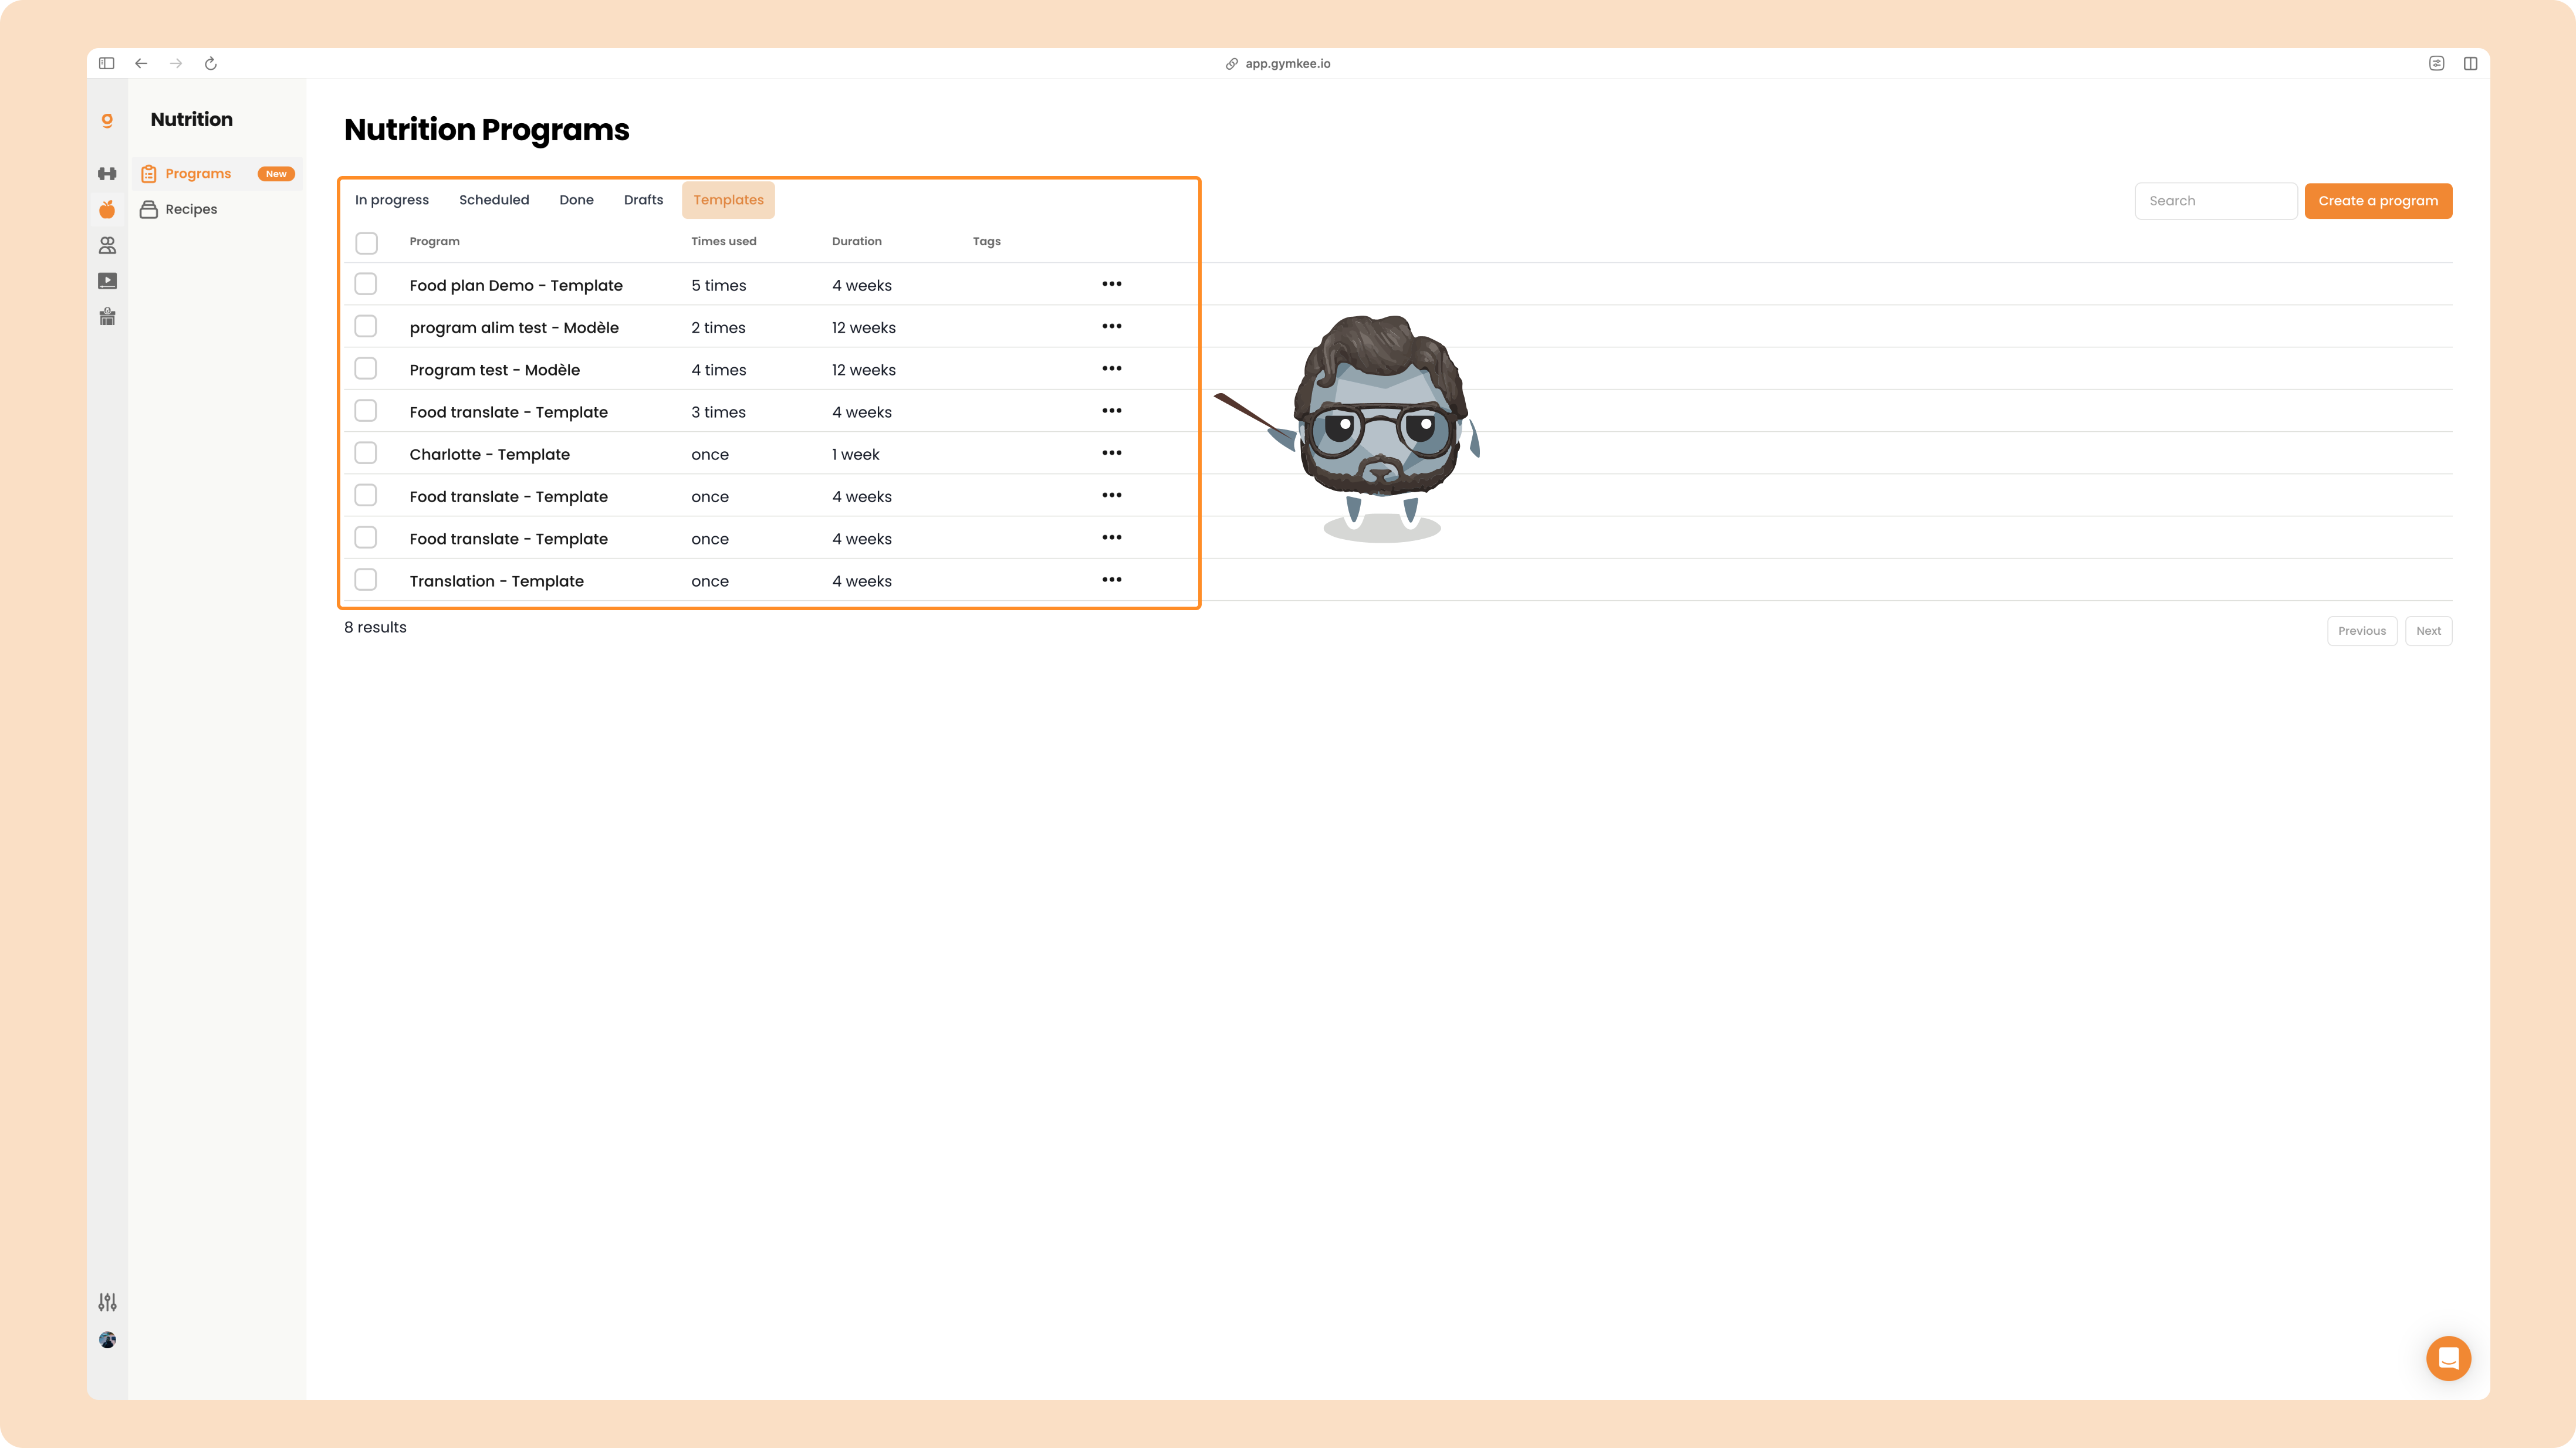Click the Recipes box icon
This screenshot has width=2576, height=1448.
click(148, 209)
